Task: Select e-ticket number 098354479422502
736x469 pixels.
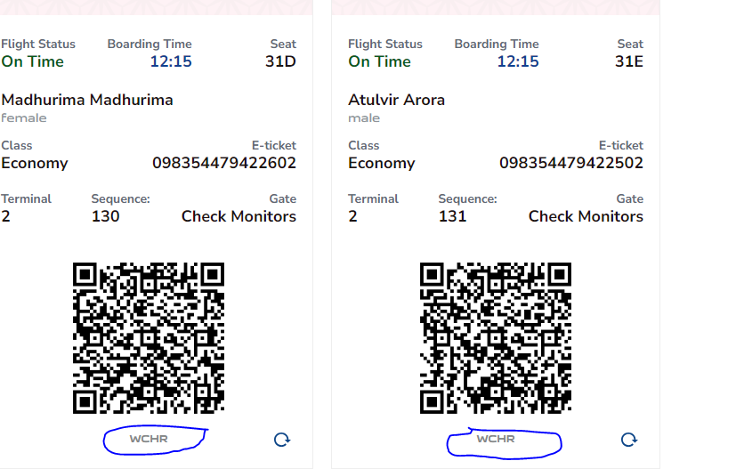Action: pos(571,163)
